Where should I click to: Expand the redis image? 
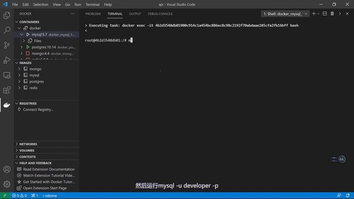pyautogui.click(x=19, y=88)
